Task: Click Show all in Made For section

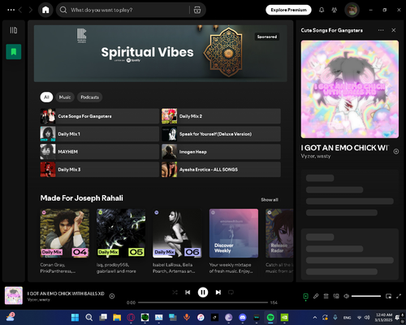Action: point(270,200)
